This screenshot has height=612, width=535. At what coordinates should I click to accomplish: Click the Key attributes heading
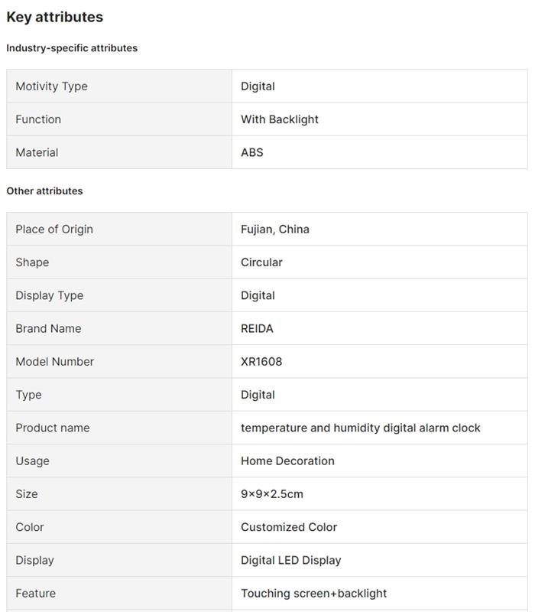[54, 17]
